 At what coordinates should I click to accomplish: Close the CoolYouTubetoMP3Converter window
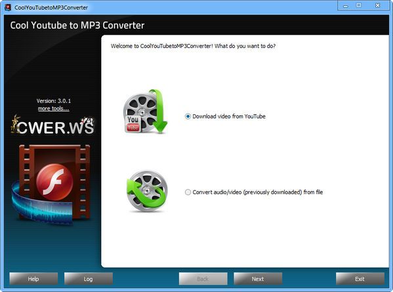tap(377, 5)
